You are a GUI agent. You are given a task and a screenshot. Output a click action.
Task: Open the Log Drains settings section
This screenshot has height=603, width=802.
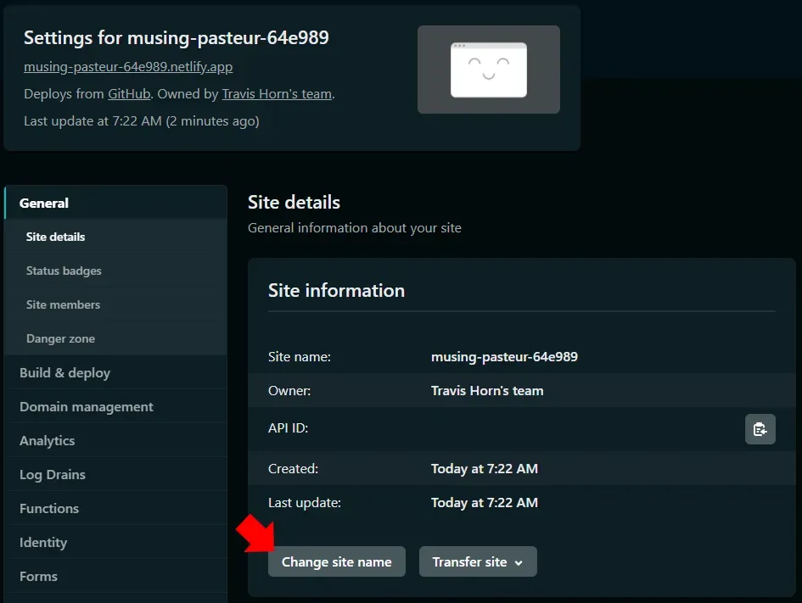[x=52, y=474]
